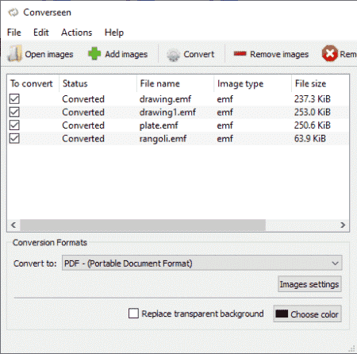
Task: Click the Choose color button
Action: 307,314
